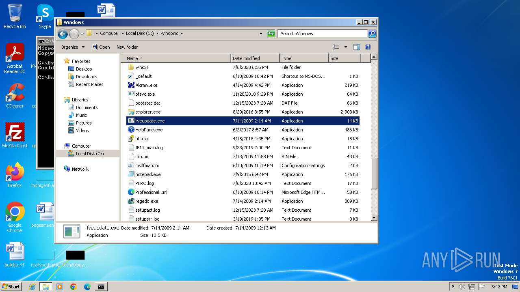Screen dimensions: 520x292
Task: Select the explorer.exe file icon
Action: pyautogui.click(x=131, y=112)
